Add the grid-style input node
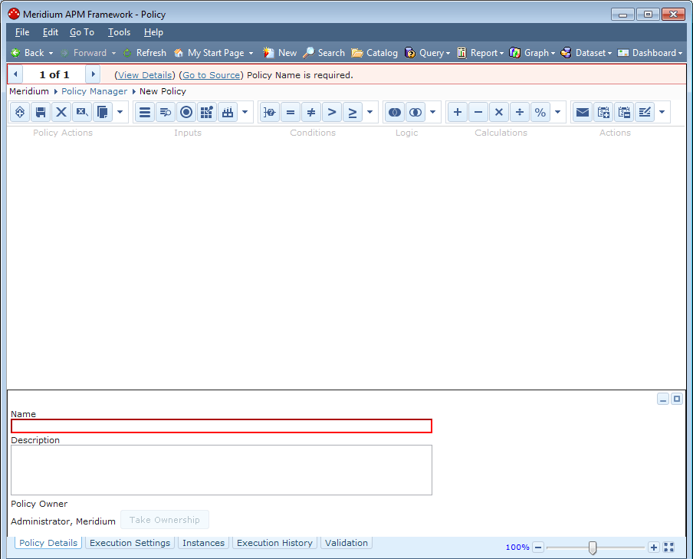Screen dimensions: 693x559 (x=207, y=112)
